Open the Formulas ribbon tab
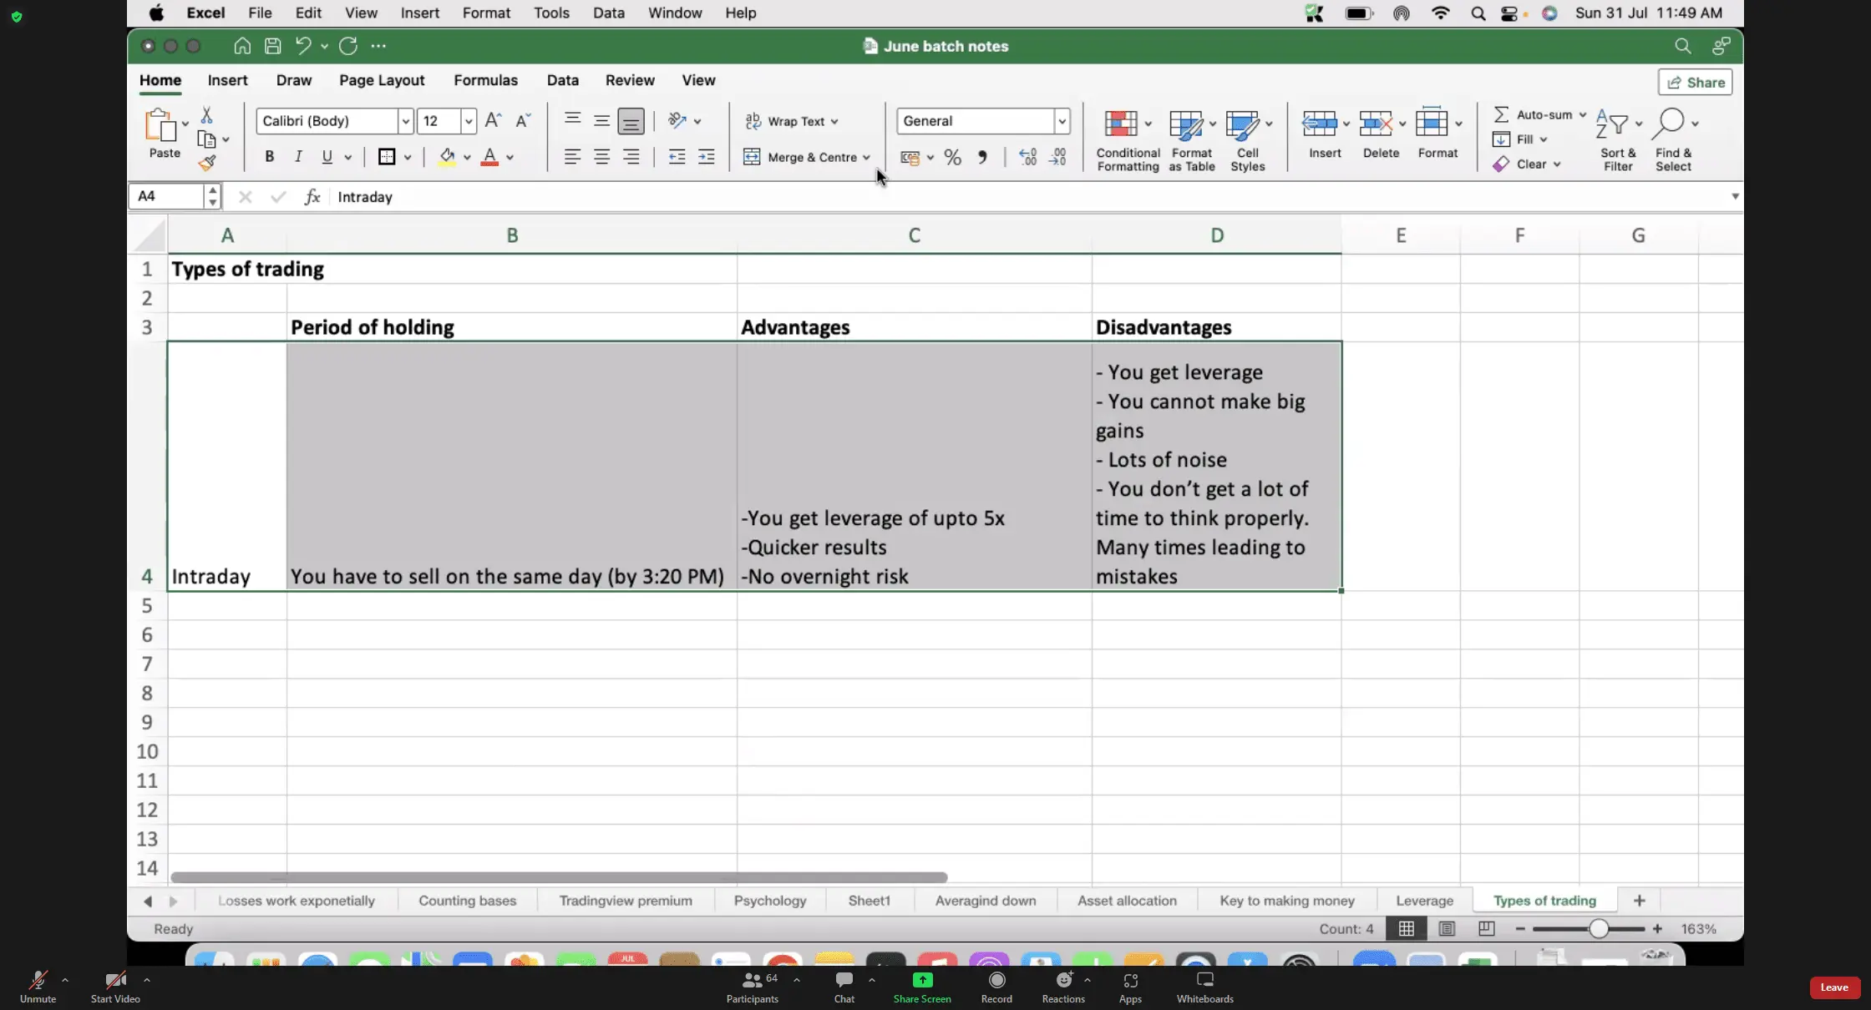 485,80
